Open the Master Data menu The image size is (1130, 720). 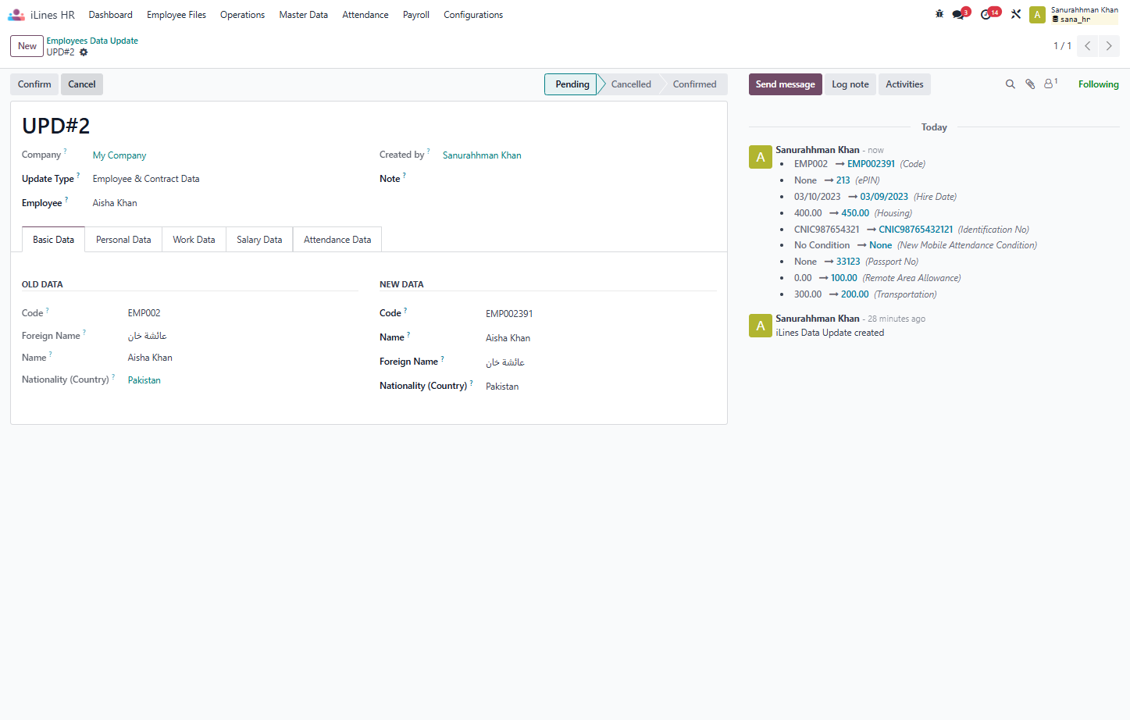coord(304,15)
